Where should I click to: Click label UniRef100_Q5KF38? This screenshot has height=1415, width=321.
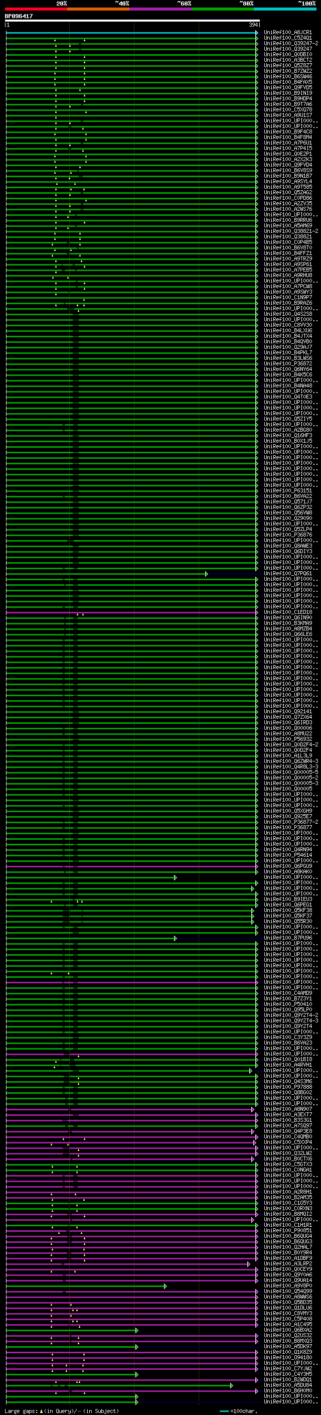point(288,910)
